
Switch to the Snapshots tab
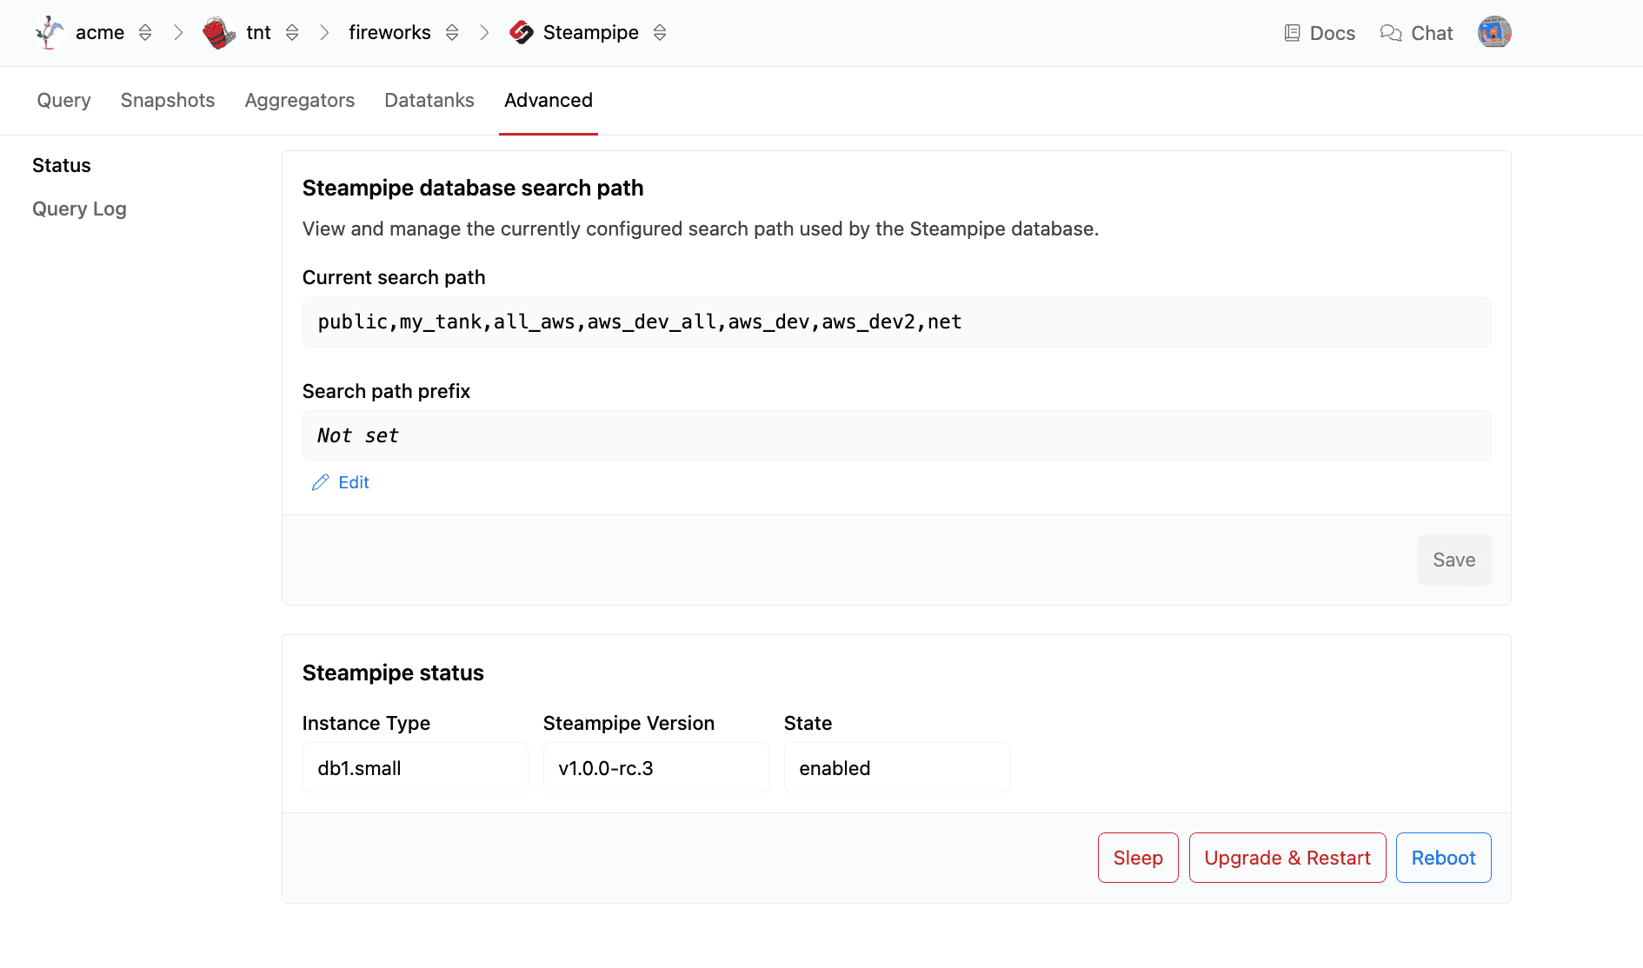click(168, 100)
